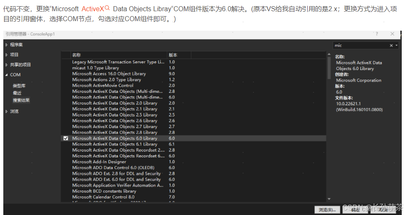Click the help question mark in Reference Manager
This screenshot has height=215, width=405.
(x=376, y=34)
